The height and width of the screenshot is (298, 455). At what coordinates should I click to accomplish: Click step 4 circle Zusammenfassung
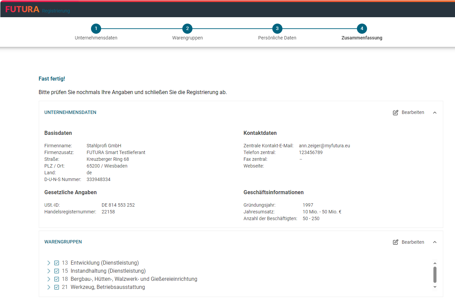362,29
